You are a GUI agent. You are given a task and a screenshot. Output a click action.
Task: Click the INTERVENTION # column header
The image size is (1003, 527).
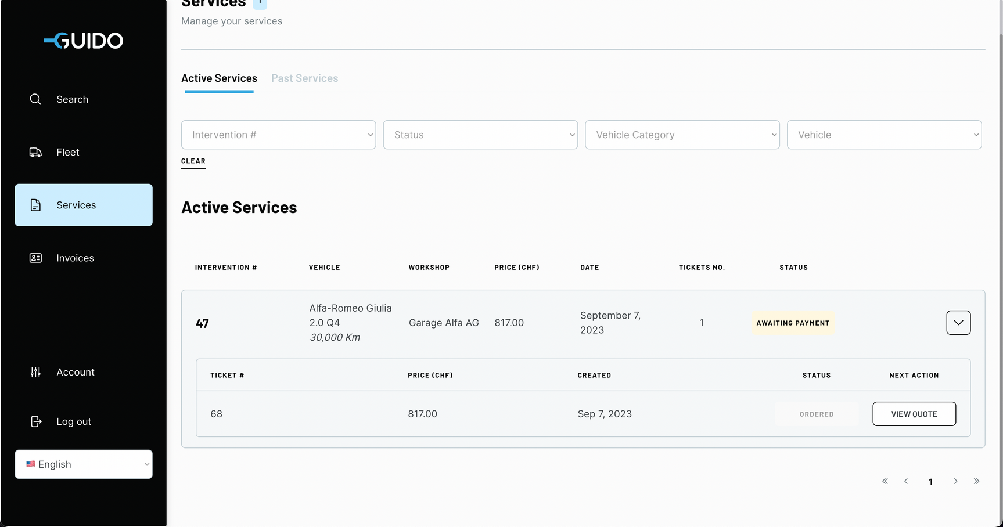[x=226, y=268]
